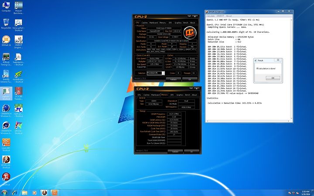
Task: Click the volume icon in system tray
Action: [x=297, y=193]
